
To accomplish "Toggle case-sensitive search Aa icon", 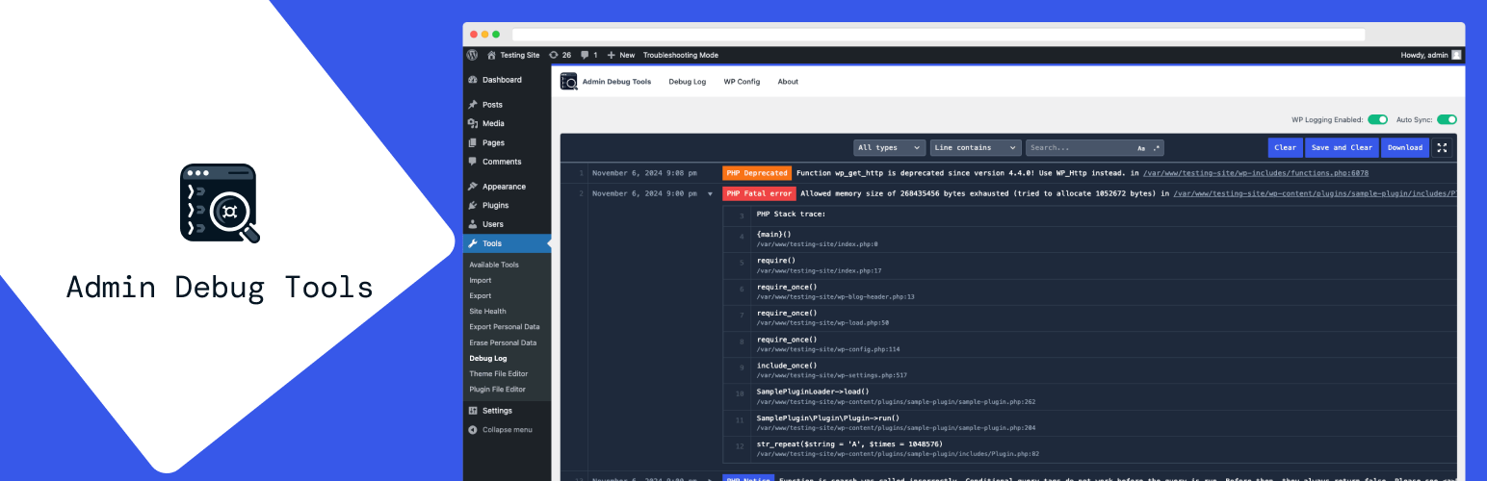I will click(x=1141, y=148).
